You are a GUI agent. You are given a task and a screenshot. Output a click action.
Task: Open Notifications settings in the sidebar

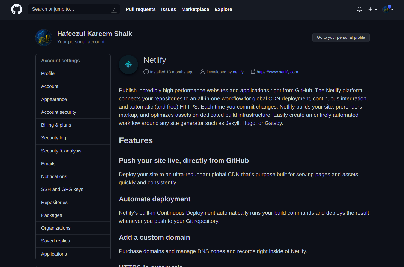pyautogui.click(x=73, y=176)
